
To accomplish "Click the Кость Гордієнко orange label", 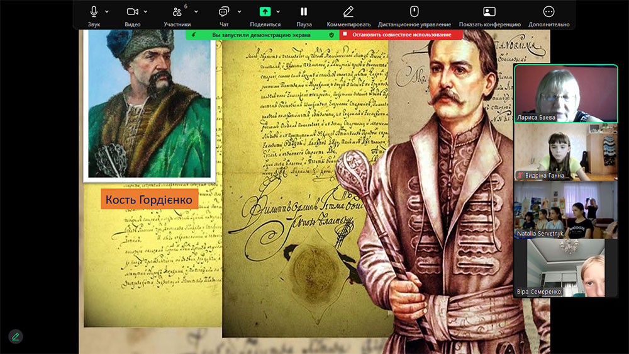I will point(149,199).
